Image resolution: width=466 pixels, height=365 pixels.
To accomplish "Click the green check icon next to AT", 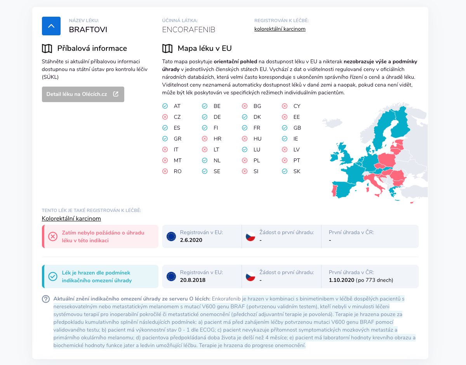I will 165,106.
